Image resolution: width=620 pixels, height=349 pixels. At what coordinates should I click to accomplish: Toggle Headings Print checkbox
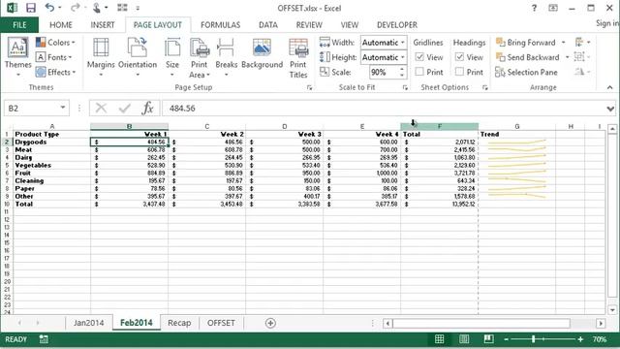tap(459, 72)
